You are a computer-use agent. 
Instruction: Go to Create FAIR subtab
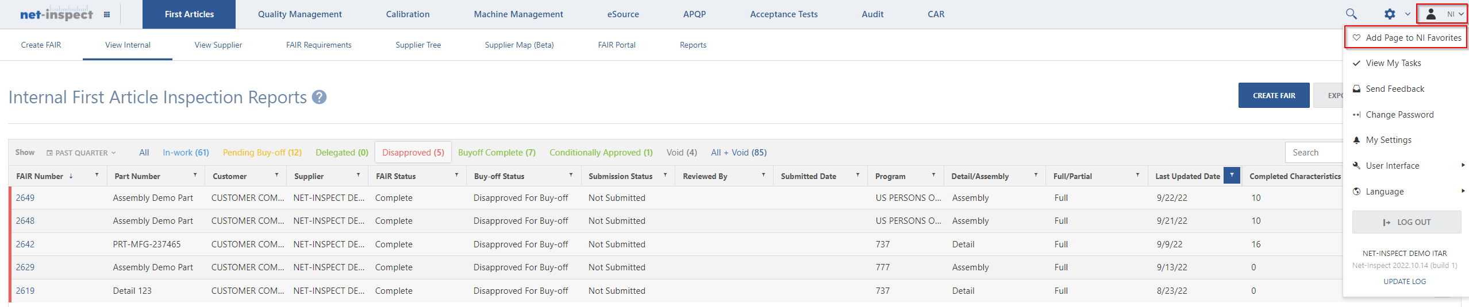tap(41, 45)
